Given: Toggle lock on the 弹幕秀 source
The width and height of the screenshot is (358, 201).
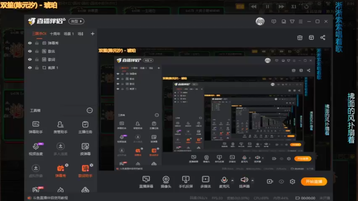Looking at the screenshot, I should coord(37,43).
